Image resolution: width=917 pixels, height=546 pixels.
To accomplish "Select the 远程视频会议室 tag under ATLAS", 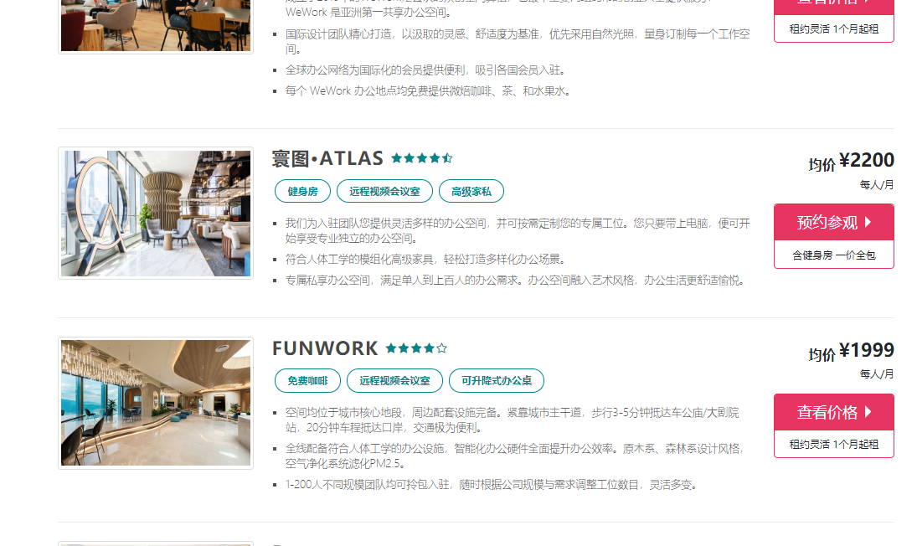I will pyautogui.click(x=385, y=191).
